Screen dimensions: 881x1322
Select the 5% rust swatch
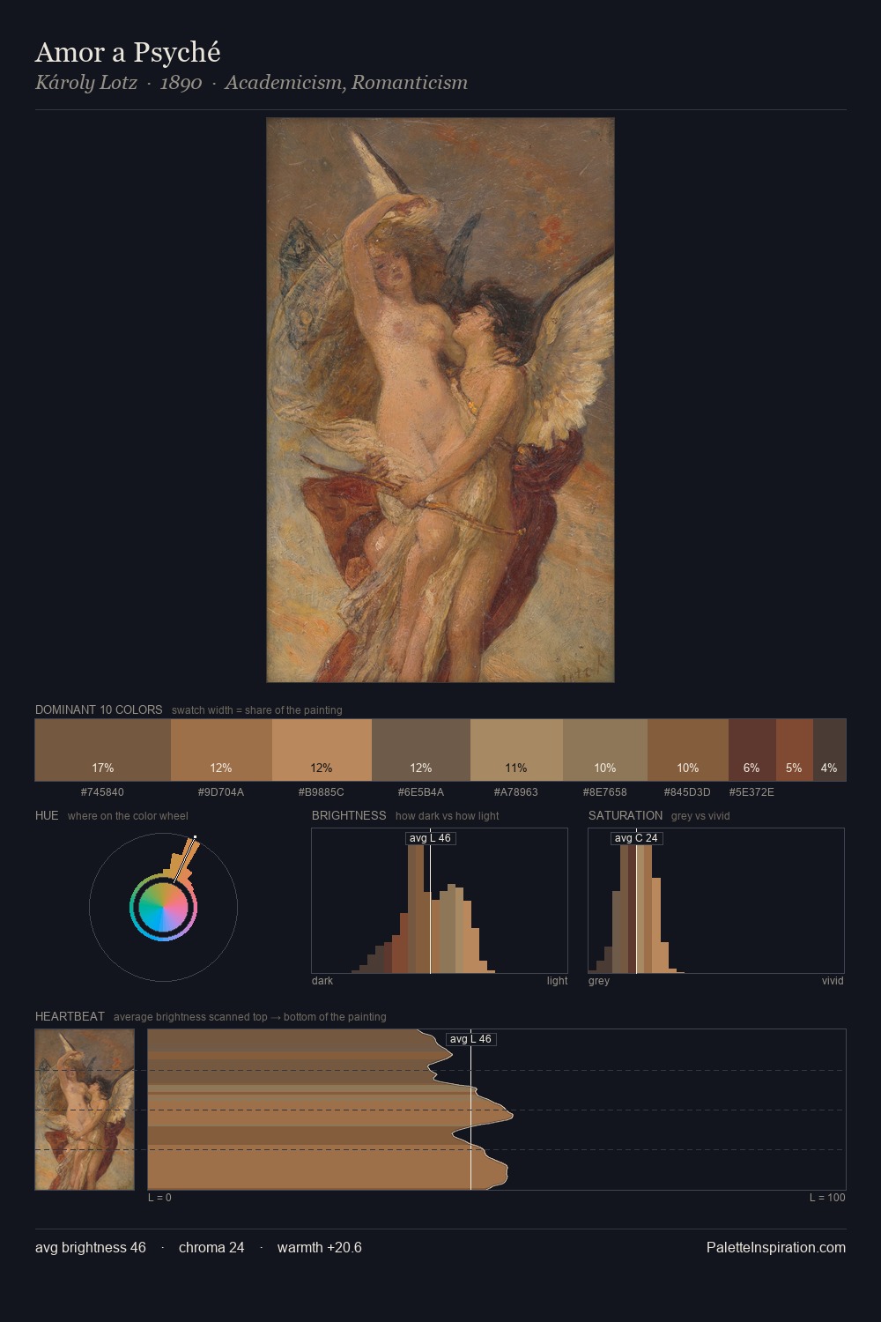coord(795,749)
